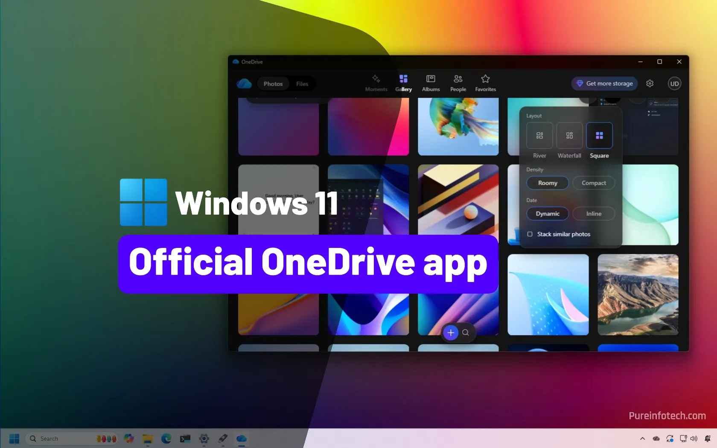Open the canyon landscape photo thumbnail
This screenshot has height=448, width=717.
[638, 295]
